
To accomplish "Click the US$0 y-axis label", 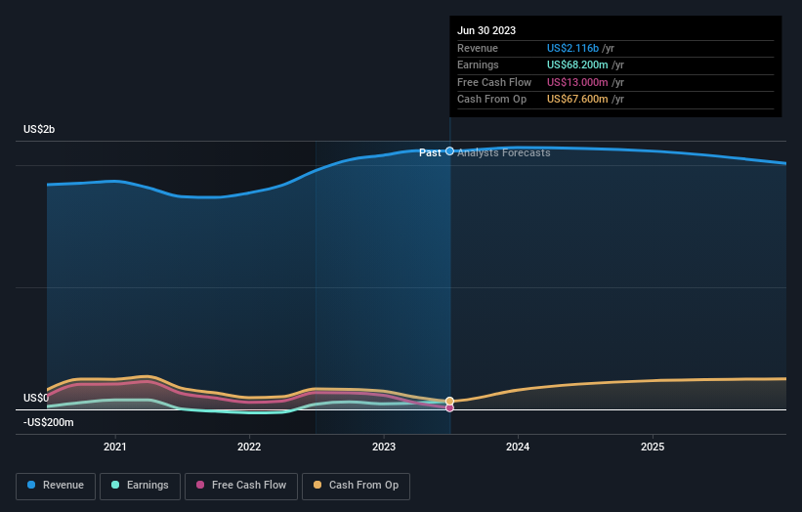I will click(x=36, y=398).
